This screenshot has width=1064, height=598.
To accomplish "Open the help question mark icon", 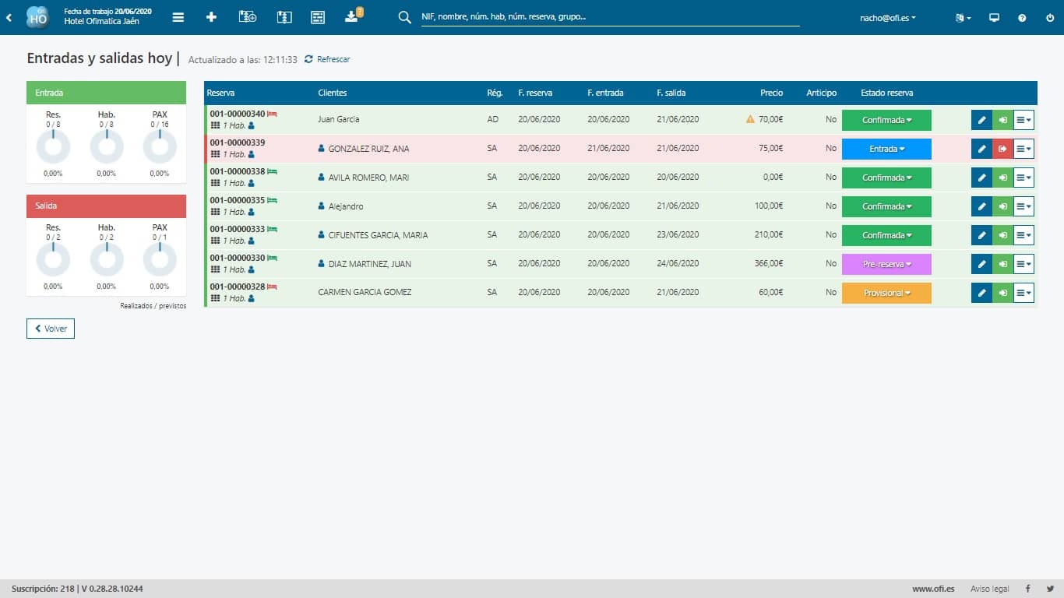I will click(x=1022, y=18).
